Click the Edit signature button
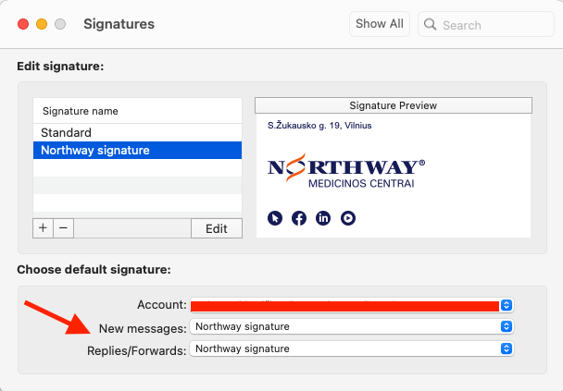Screen dimensions: 563x391 click(x=217, y=228)
